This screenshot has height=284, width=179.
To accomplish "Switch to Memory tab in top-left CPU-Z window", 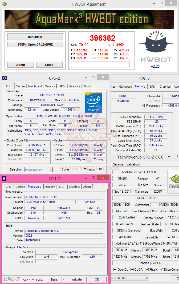I will click(x=50, y=86).
